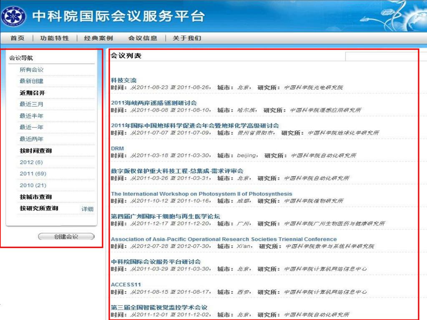Filter conferences by year 2012 (6)

click(x=31, y=162)
